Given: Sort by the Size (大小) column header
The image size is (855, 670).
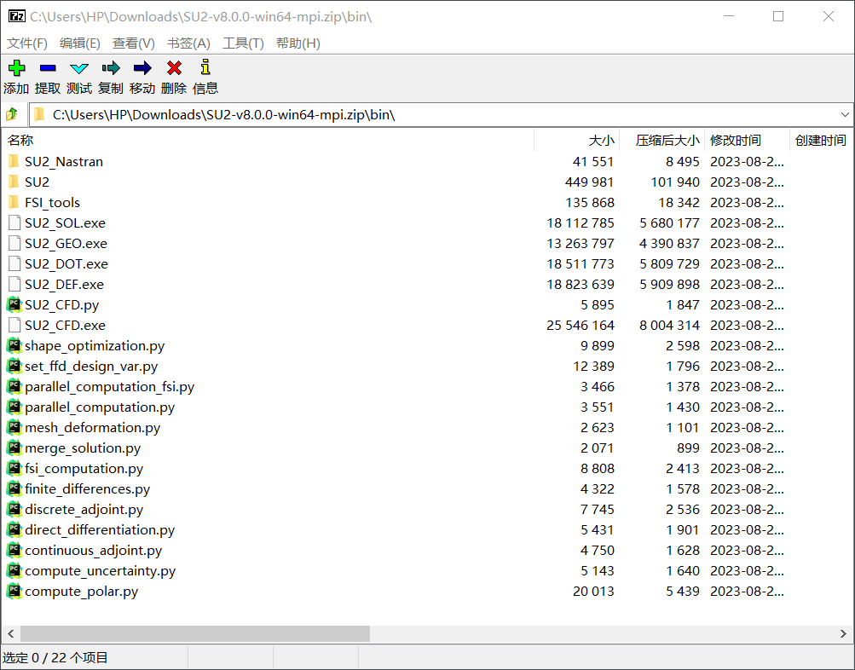Looking at the screenshot, I should coord(600,141).
